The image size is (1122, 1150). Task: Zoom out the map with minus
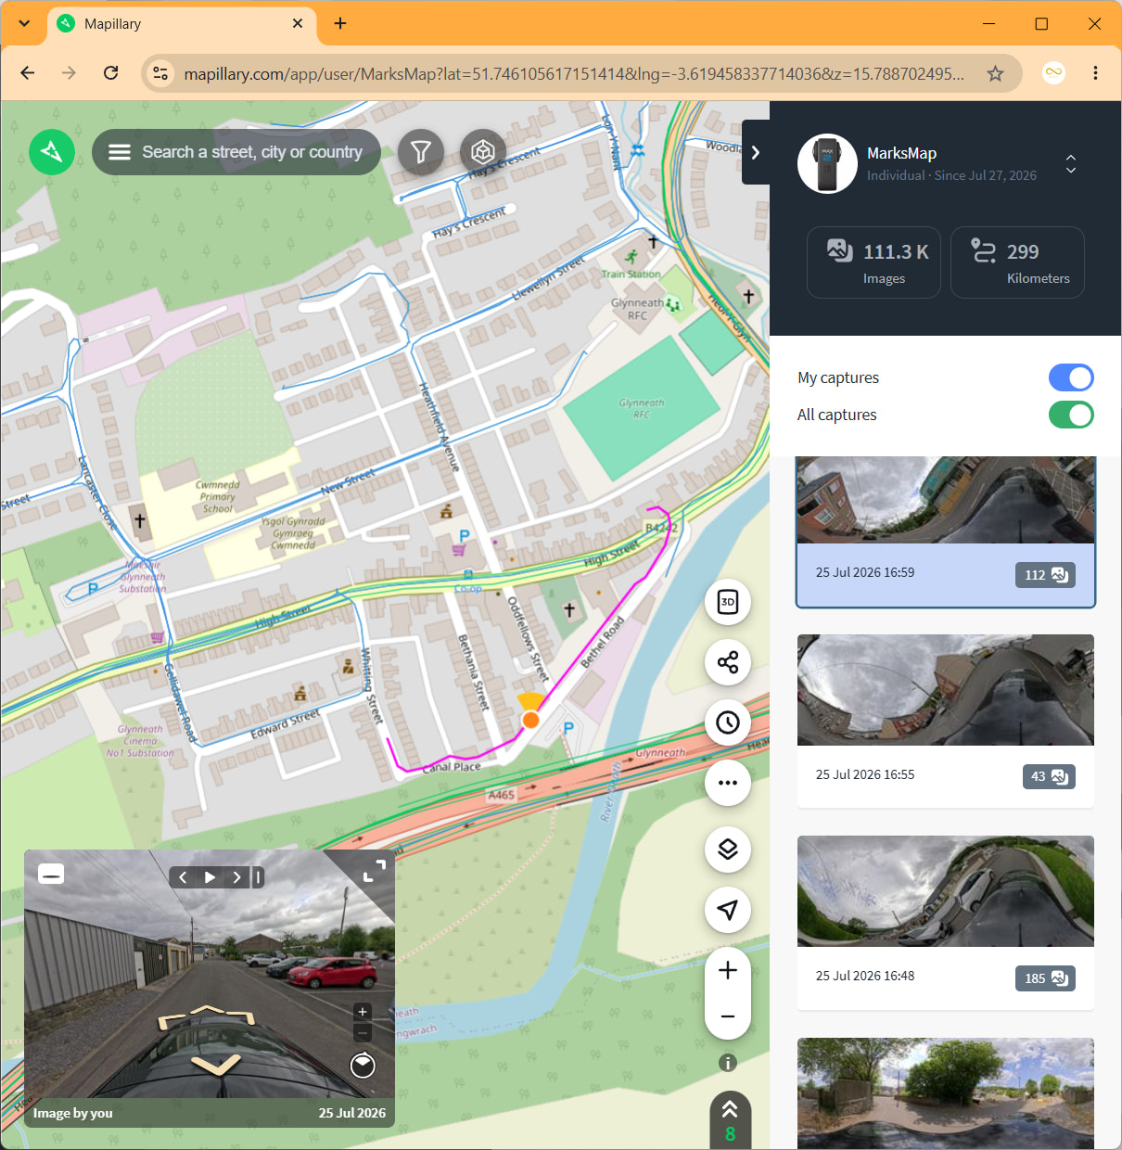tap(728, 1016)
